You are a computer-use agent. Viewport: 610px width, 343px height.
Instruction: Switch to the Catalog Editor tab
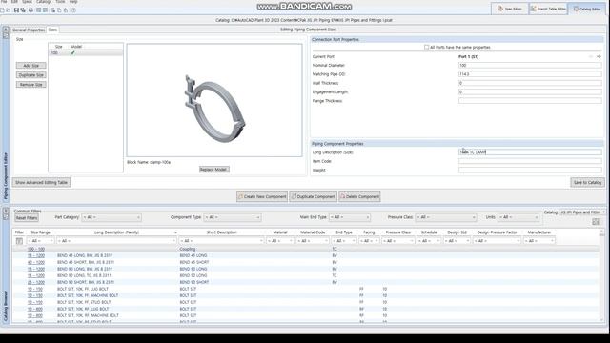pyautogui.click(x=588, y=9)
